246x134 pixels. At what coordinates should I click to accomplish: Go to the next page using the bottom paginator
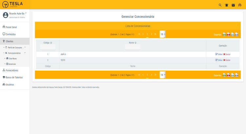(152, 75)
